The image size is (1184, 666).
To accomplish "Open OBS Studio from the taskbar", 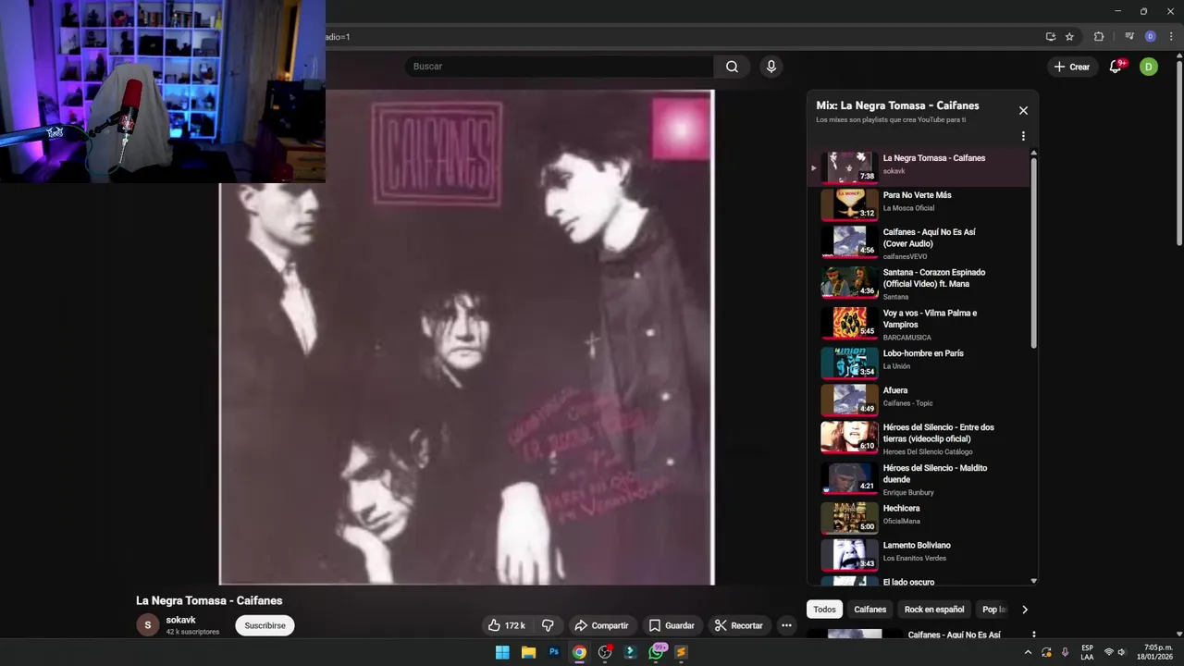I will click(605, 652).
